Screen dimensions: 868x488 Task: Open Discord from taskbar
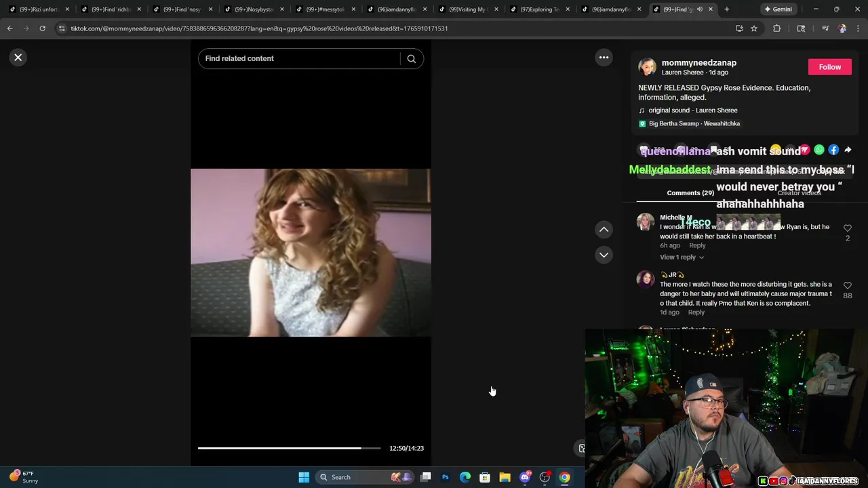(525, 477)
